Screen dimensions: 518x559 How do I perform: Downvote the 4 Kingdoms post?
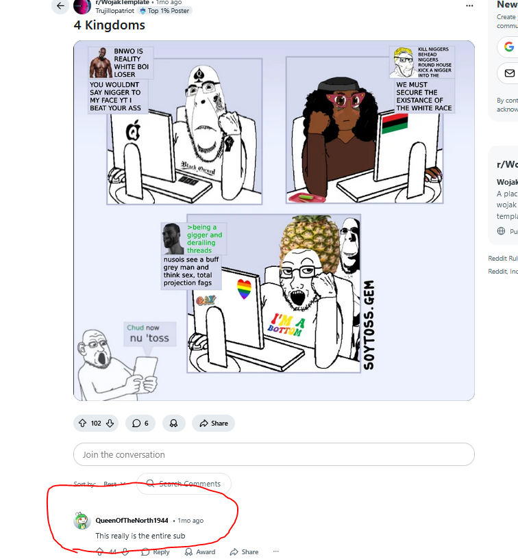(x=110, y=423)
